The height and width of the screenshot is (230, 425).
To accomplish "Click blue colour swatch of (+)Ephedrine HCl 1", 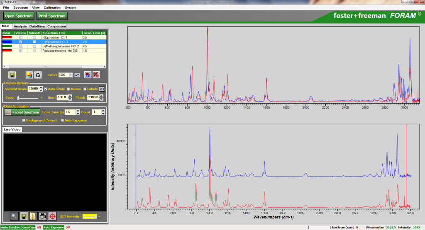I will tap(7, 42).
